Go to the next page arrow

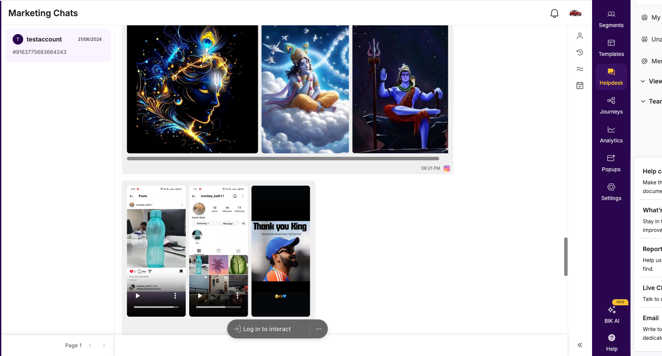click(104, 346)
